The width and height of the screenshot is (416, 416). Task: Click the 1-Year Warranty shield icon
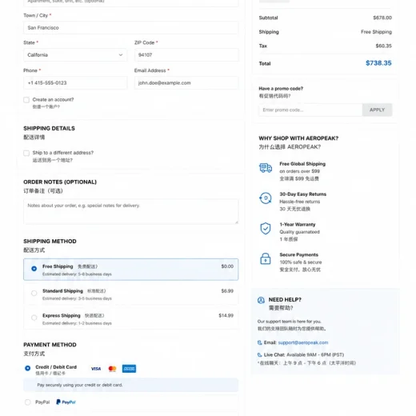pyautogui.click(x=266, y=229)
